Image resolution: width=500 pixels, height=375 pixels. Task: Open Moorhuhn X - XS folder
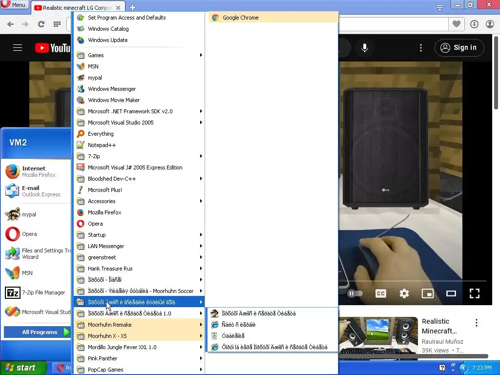(139, 336)
